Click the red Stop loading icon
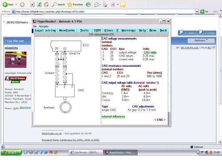The image size is (222, 166). [x=32, y=4]
